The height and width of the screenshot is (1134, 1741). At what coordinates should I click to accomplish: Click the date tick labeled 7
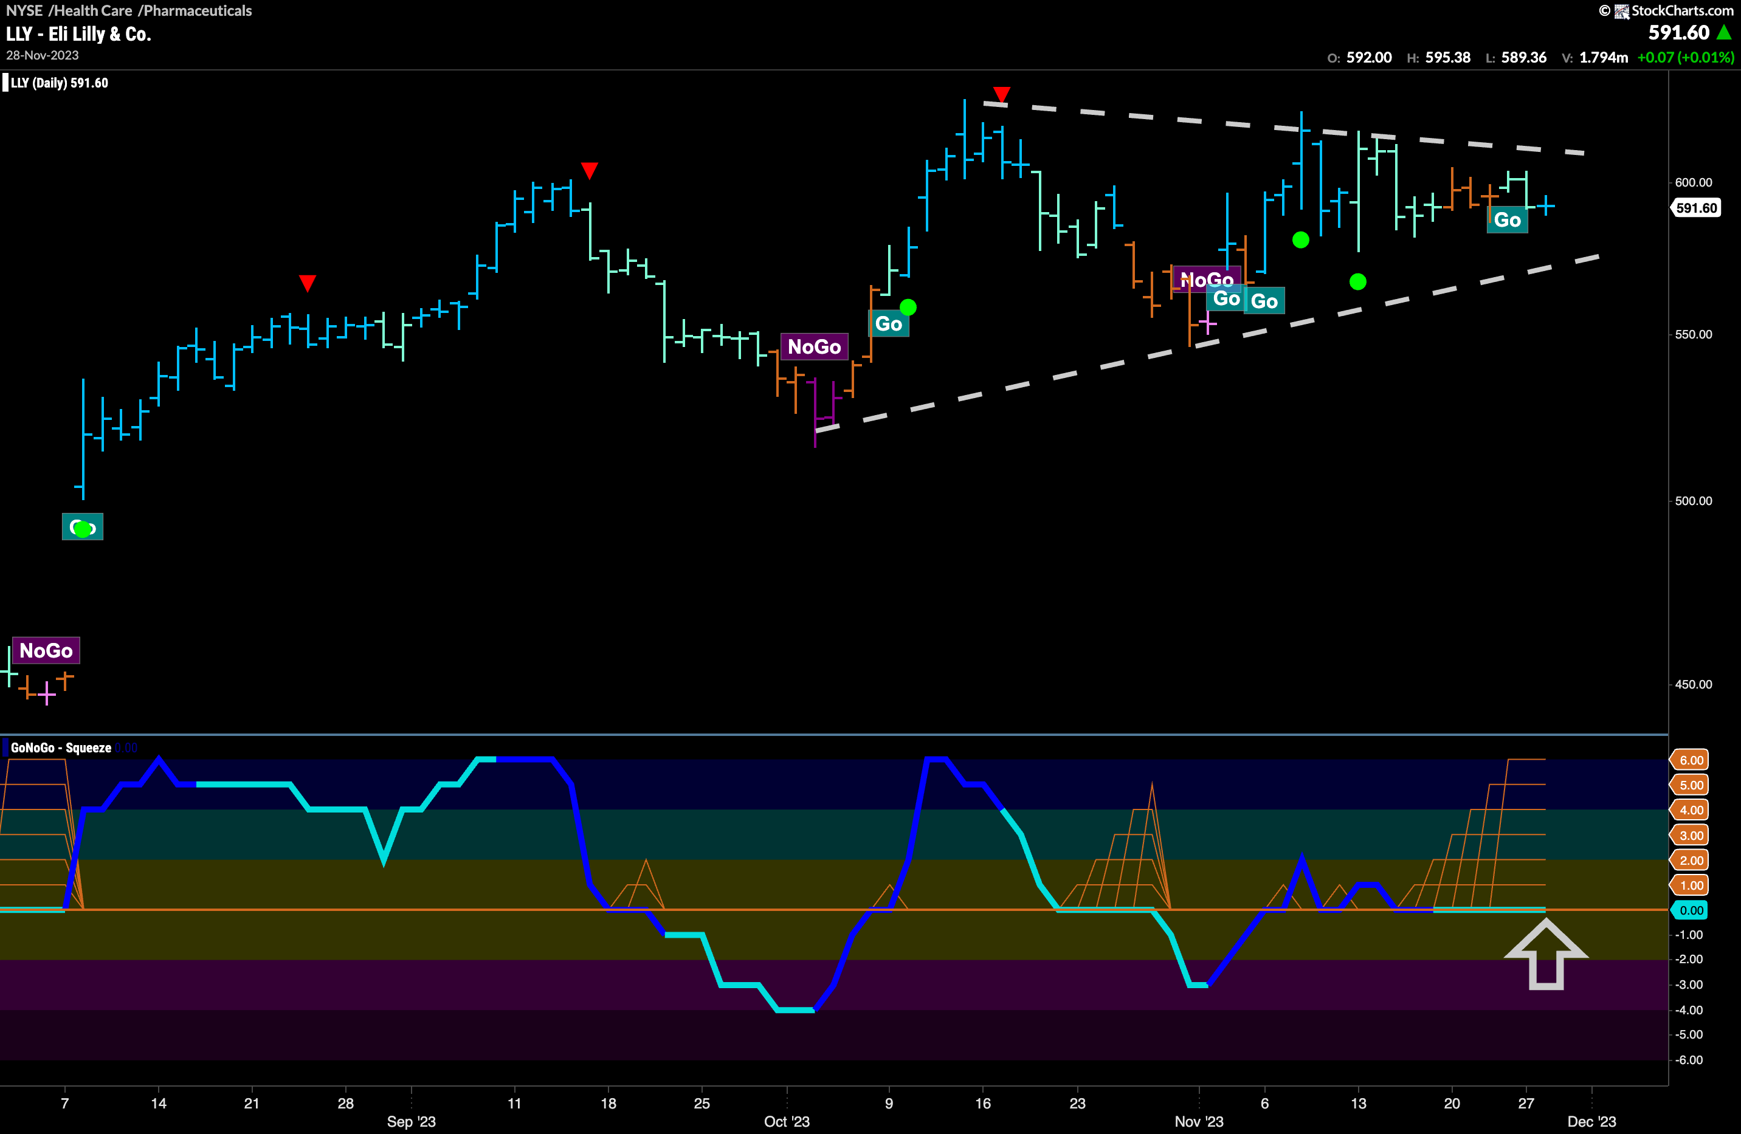tap(65, 1103)
